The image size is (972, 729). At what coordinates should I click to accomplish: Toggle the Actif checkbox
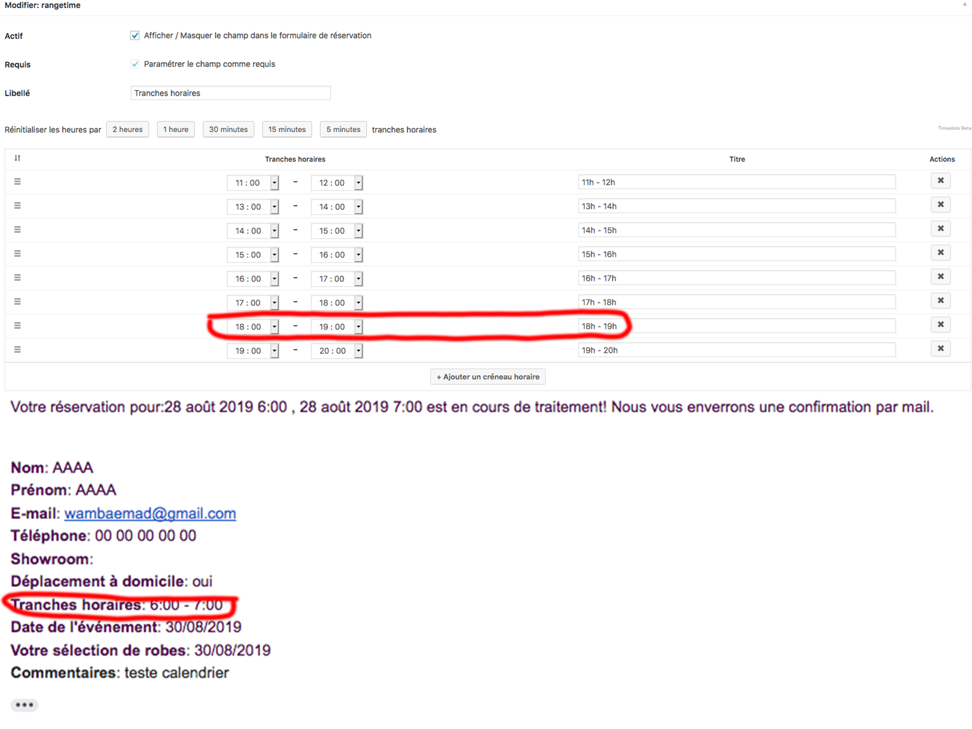coord(135,35)
